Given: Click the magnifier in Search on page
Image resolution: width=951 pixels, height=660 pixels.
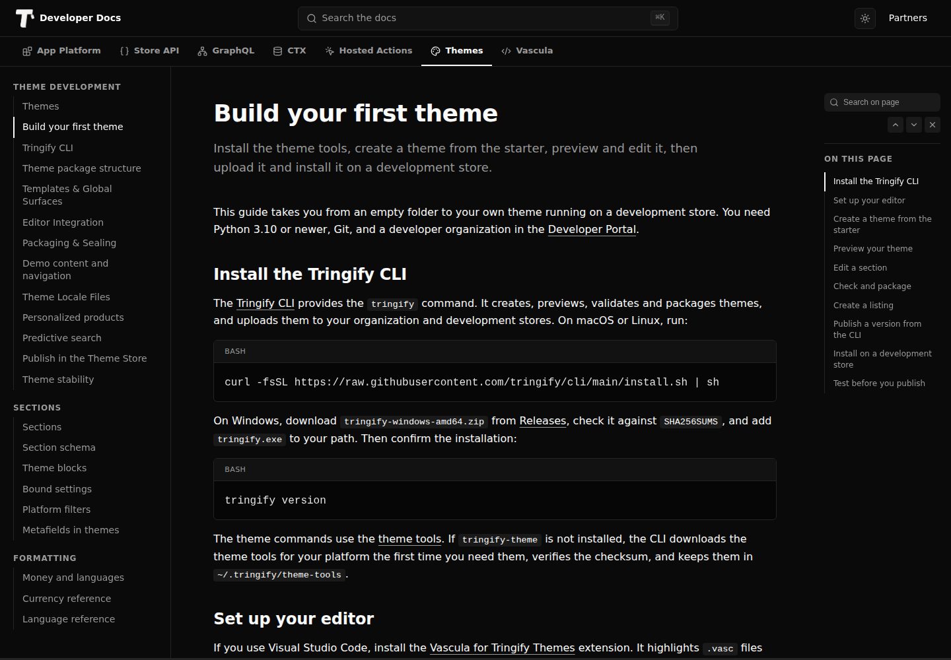Looking at the screenshot, I should [x=835, y=102].
